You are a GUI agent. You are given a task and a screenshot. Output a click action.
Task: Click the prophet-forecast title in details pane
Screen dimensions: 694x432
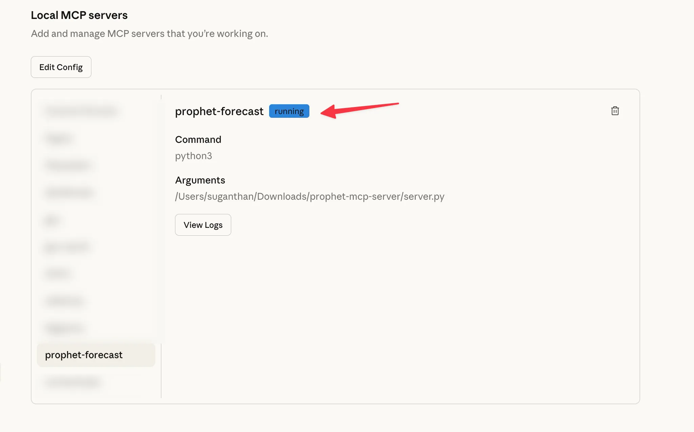[219, 111]
